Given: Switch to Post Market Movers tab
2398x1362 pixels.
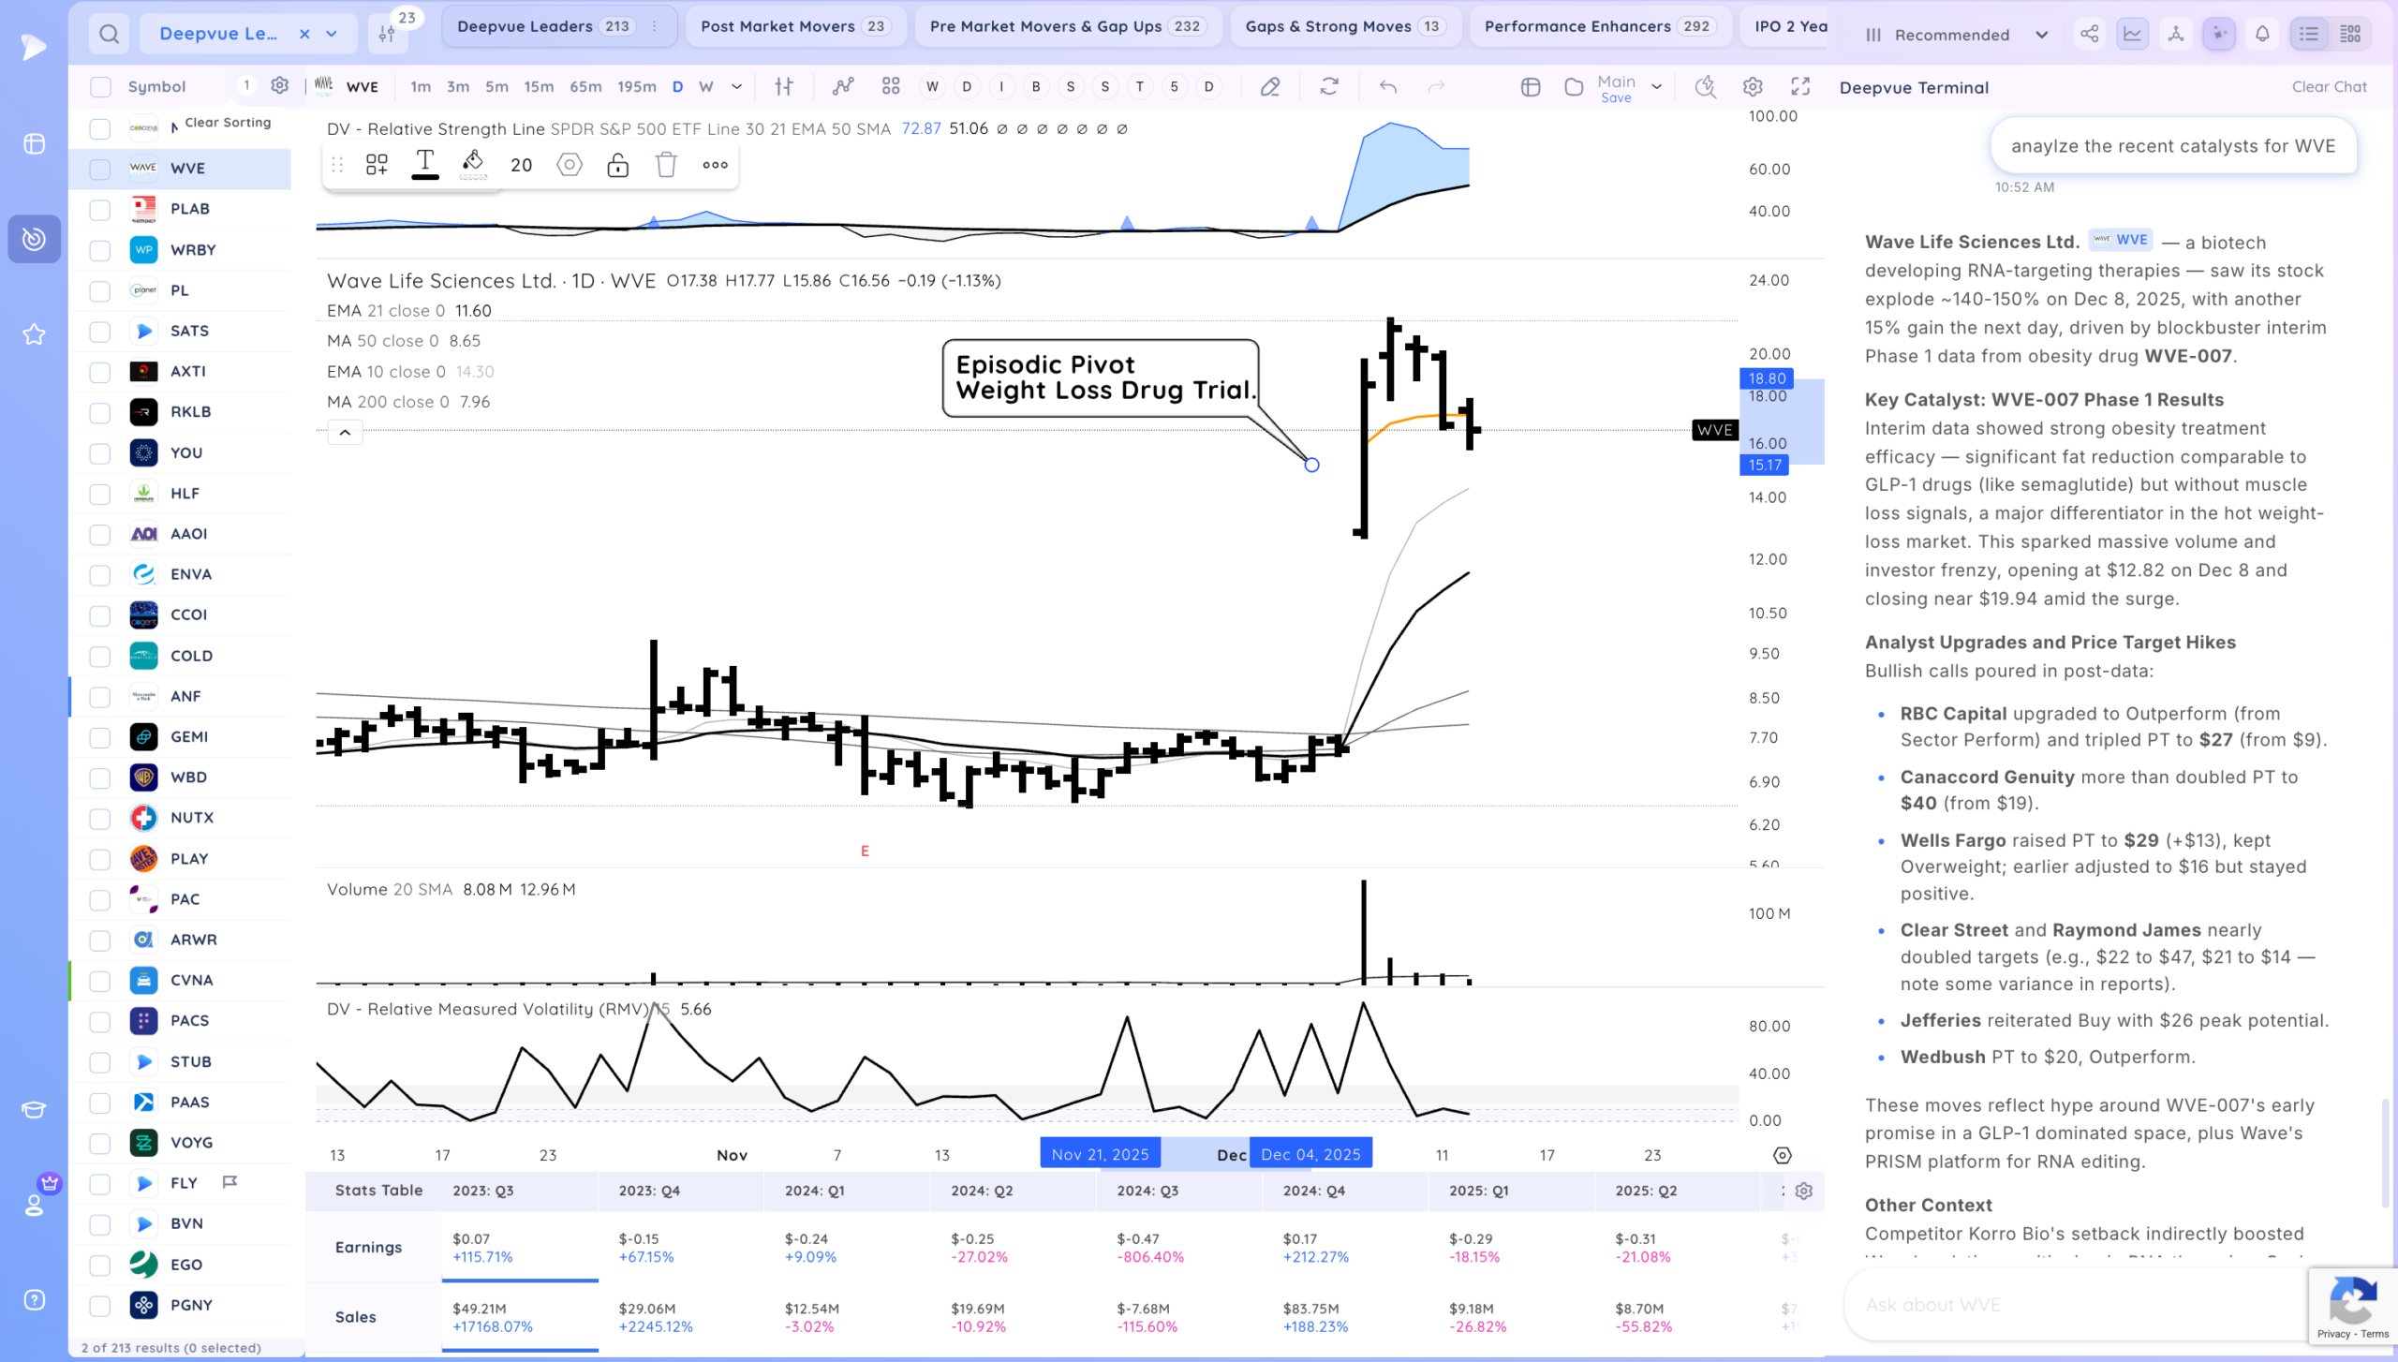Looking at the screenshot, I should 793,26.
